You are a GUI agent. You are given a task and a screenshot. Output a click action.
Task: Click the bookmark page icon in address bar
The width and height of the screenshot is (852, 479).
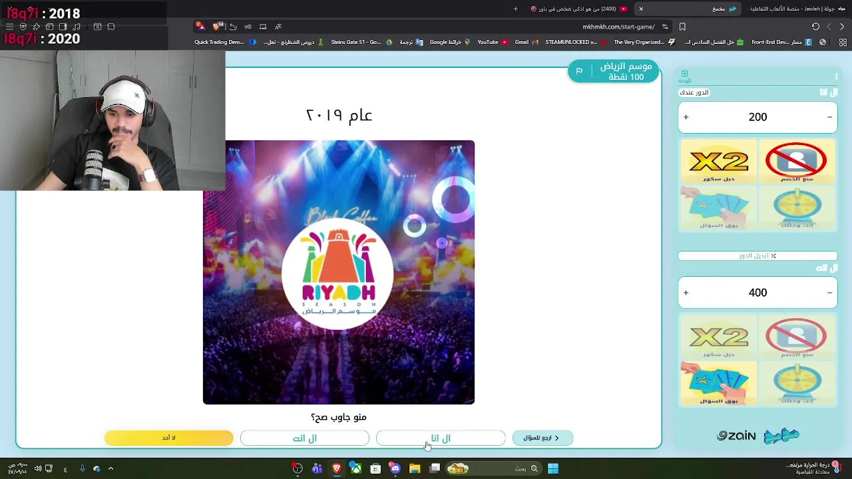[x=682, y=27]
